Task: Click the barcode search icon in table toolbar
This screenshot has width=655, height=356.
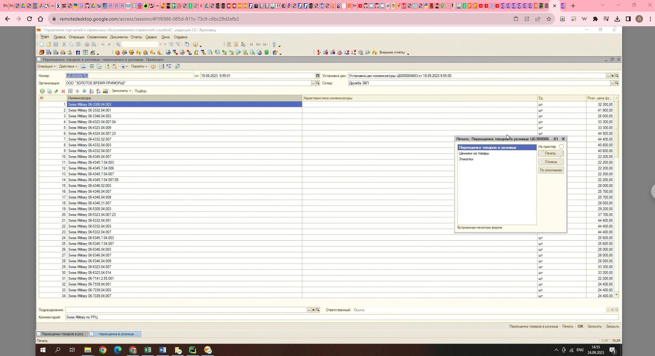Action: point(106,91)
